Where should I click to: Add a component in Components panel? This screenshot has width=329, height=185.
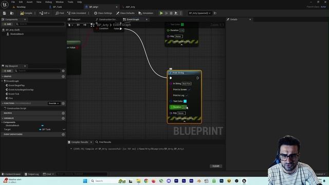(x=7, y=24)
